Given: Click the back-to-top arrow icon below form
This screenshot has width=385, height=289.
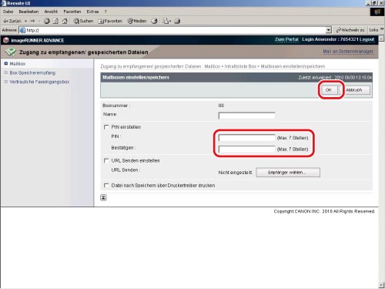Looking at the screenshot, I should click(103, 197).
